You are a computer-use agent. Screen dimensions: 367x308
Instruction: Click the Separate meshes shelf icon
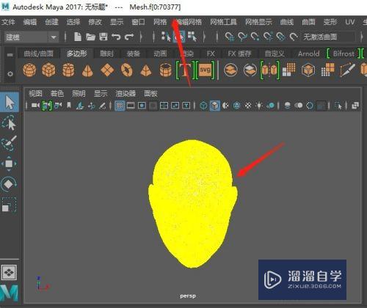(x=250, y=70)
